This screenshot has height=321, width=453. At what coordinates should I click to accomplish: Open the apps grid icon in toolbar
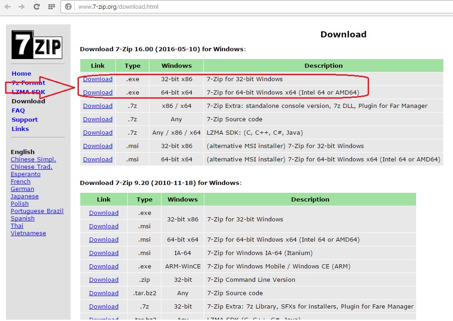(51, 7)
